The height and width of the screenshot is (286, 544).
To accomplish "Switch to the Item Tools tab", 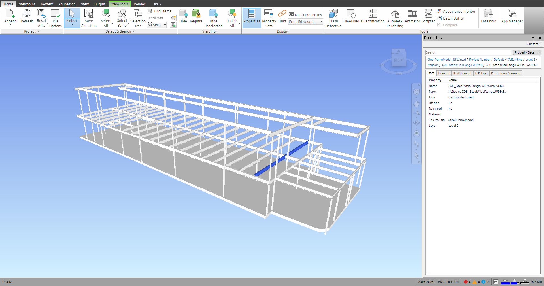I will point(119,4).
